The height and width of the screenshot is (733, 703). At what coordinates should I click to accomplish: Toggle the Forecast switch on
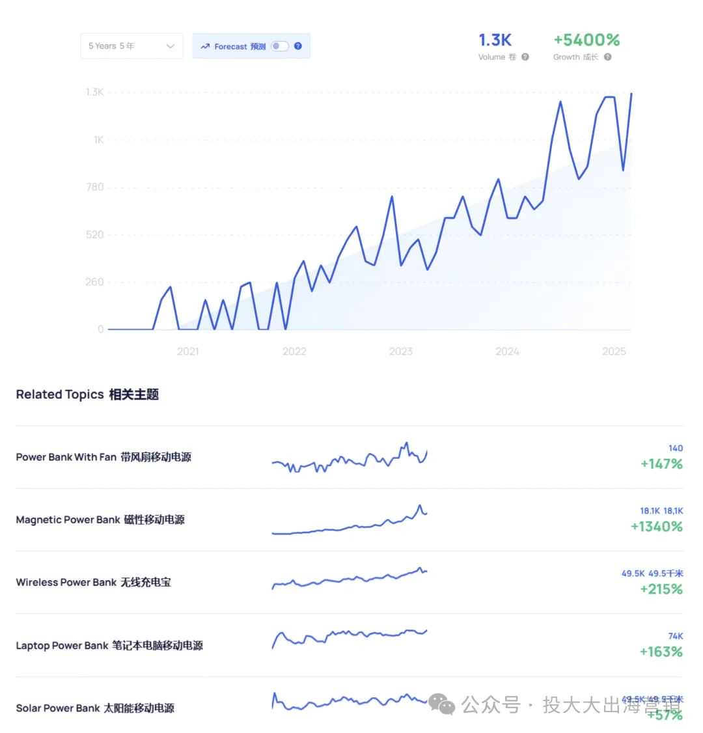(279, 46)
